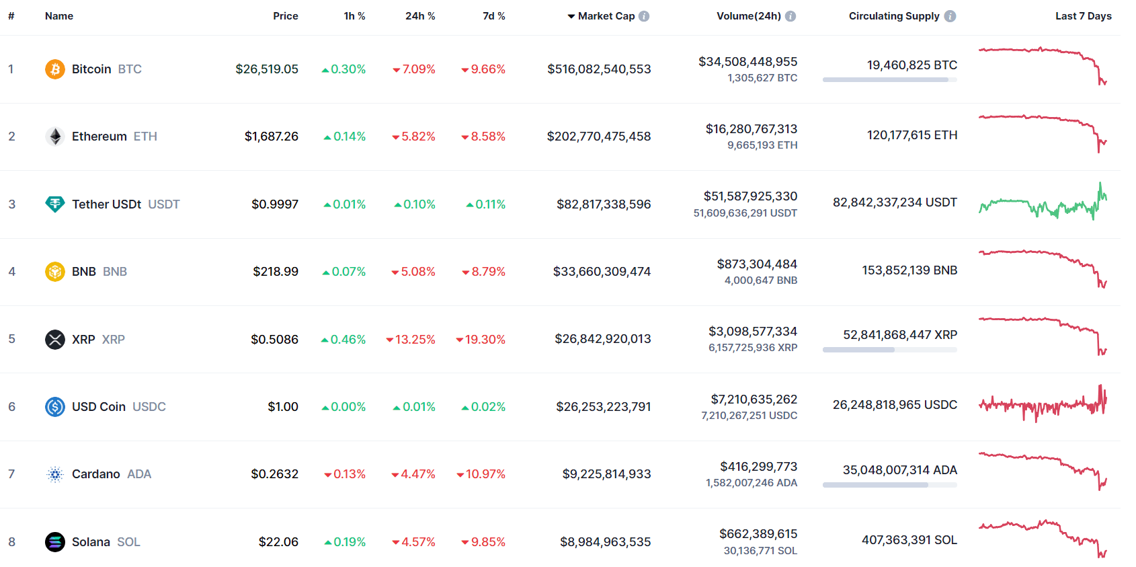Viewport: 1136px width, 567px height.
Task: Click Solana market cap $8,984,963,535
Action: [606, 542]
